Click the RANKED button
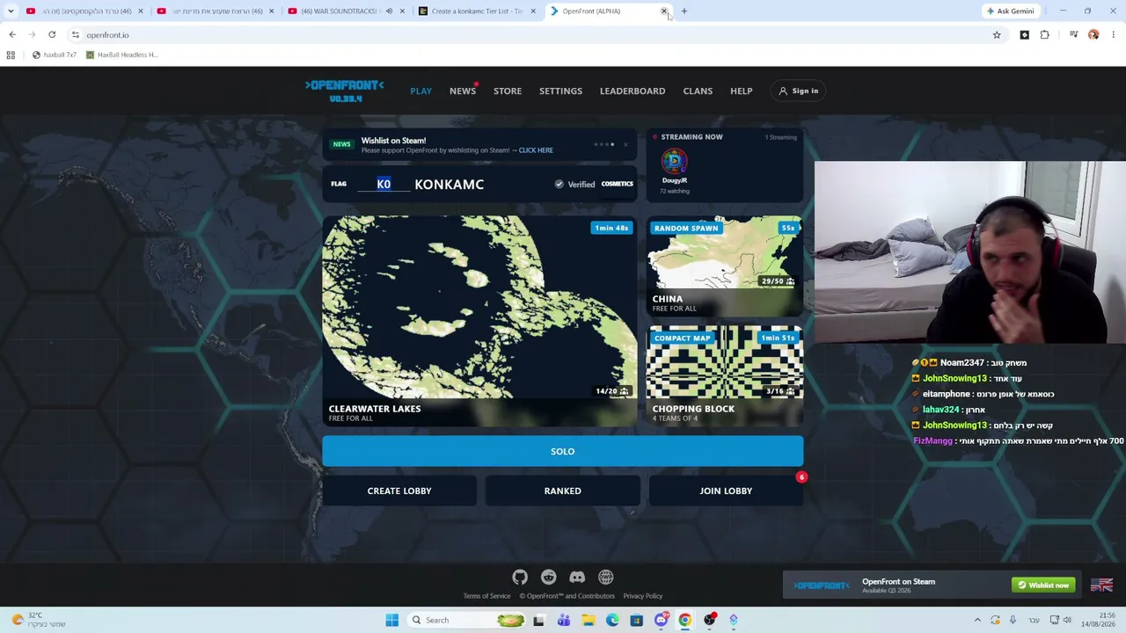Viewport: 1126px width, 633px height. tap(562, 491)
